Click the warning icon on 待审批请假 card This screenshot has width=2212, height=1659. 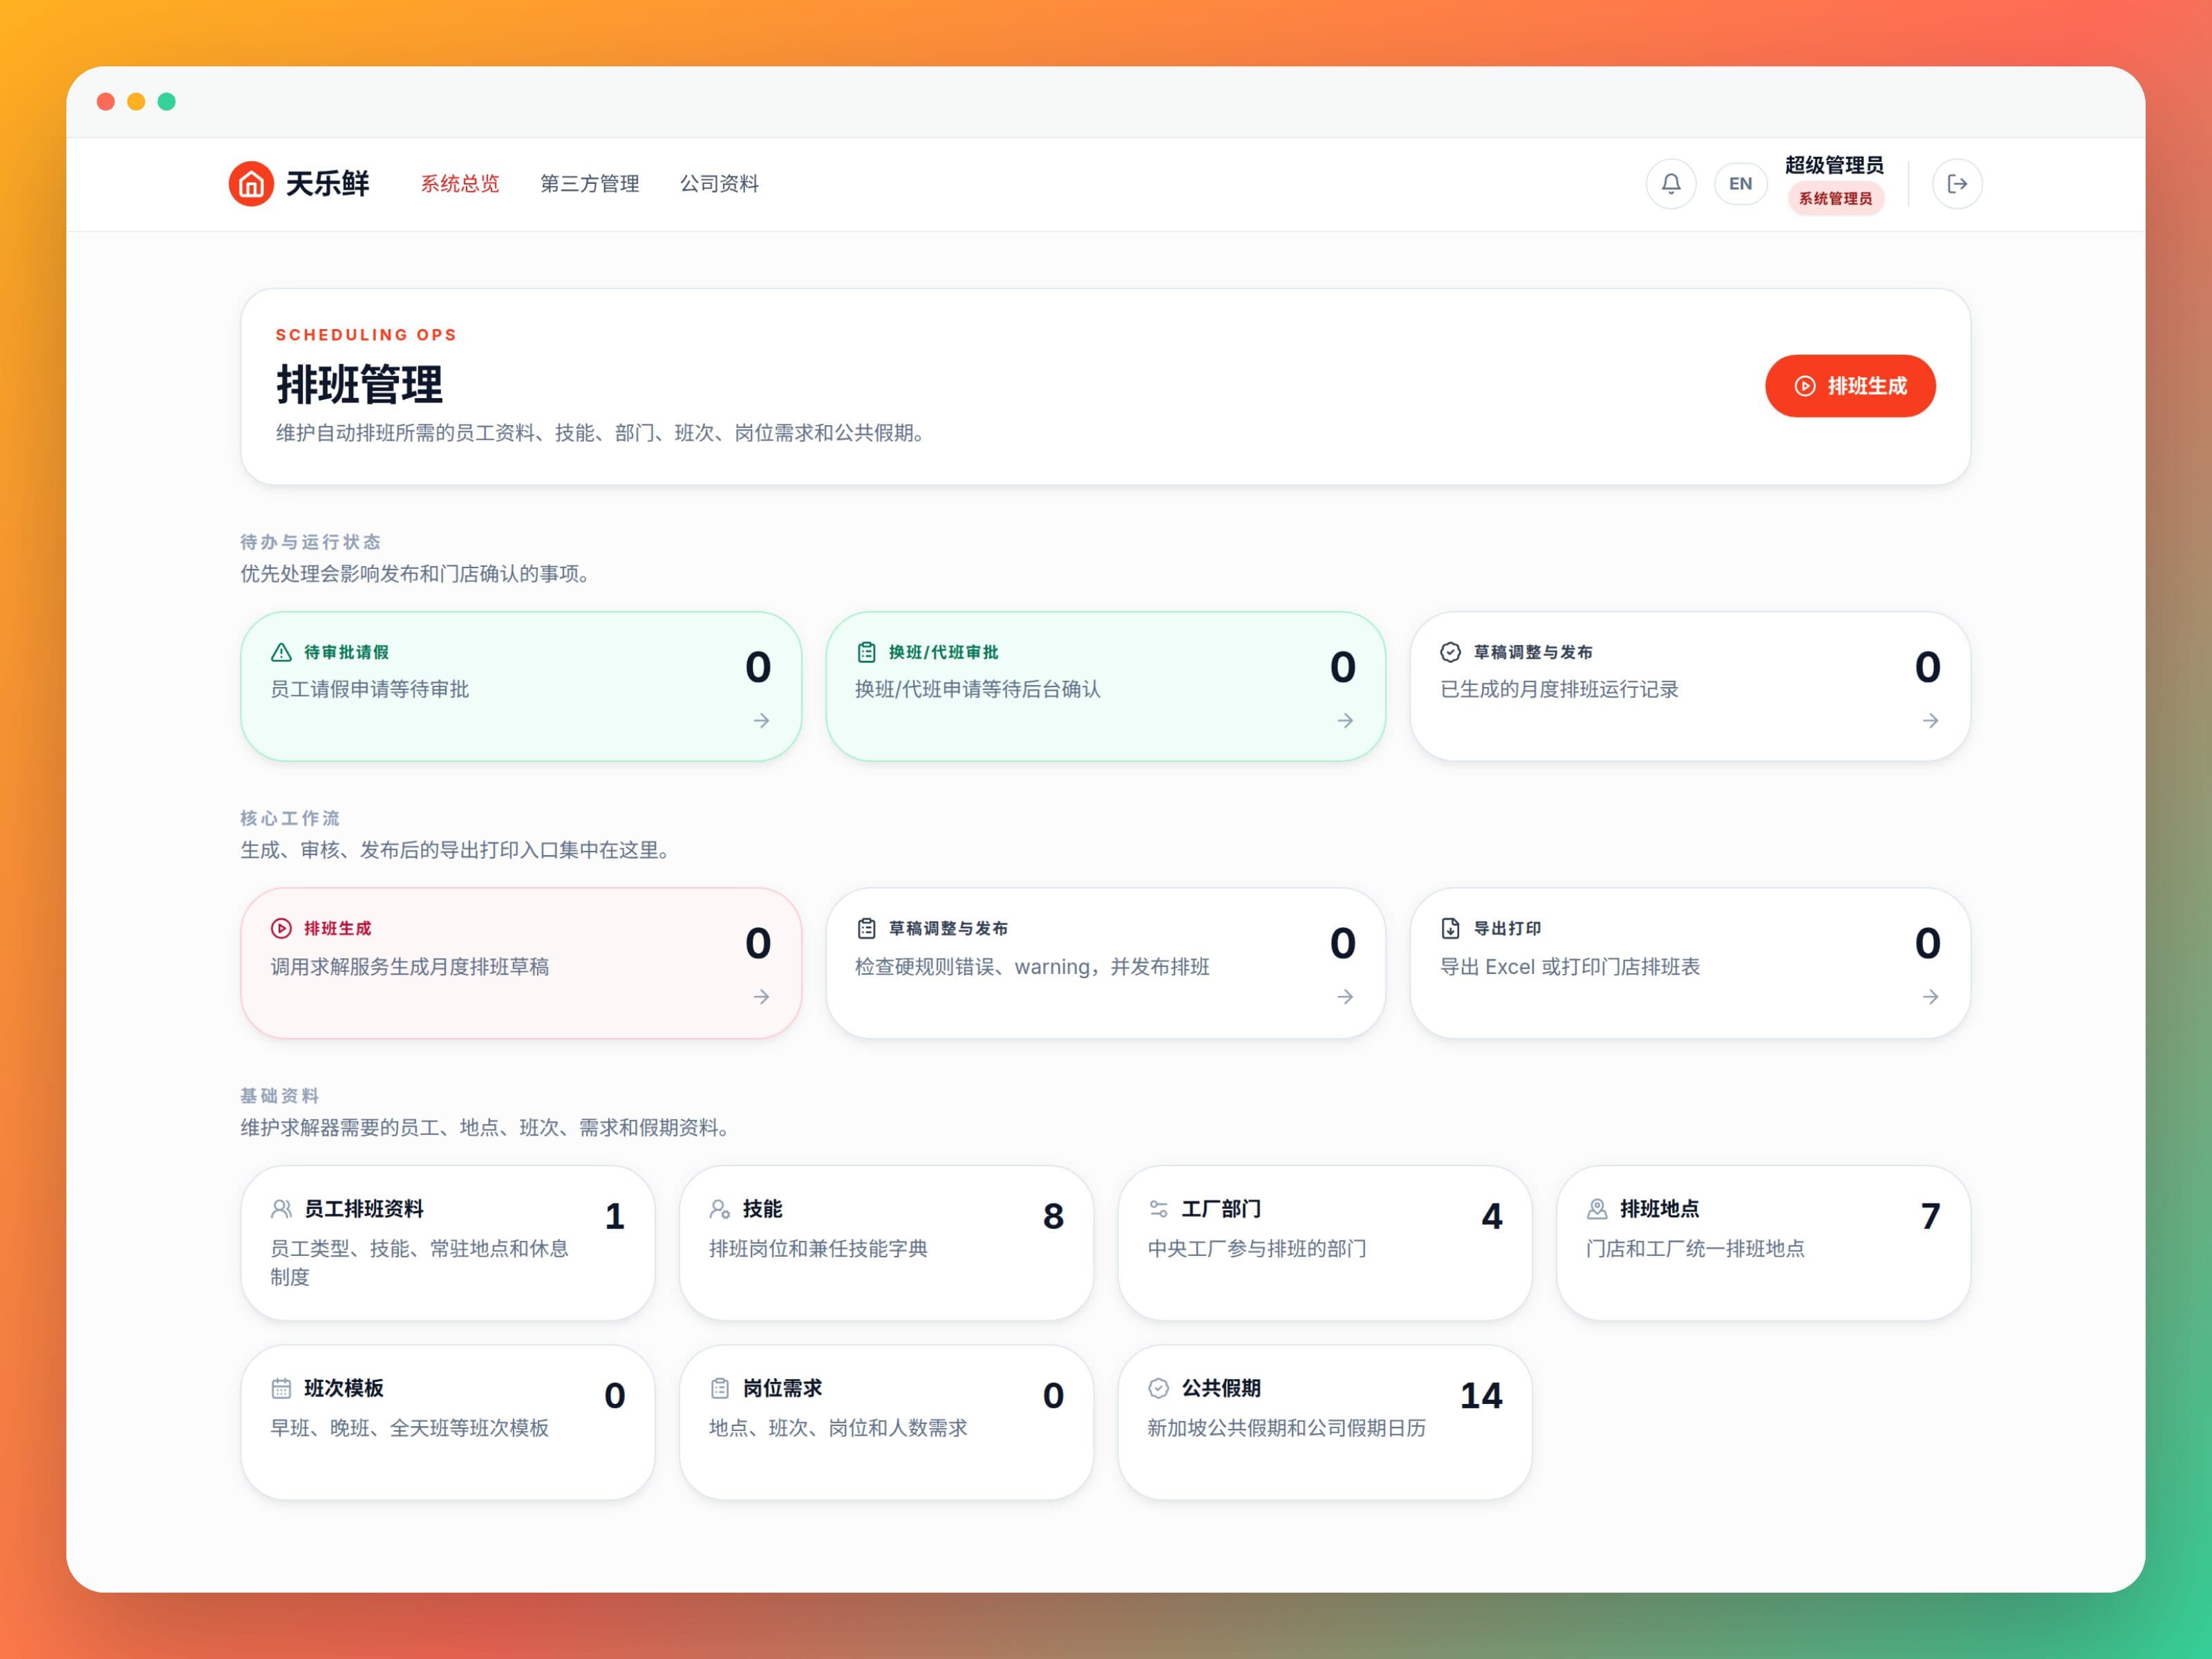click(x=282, y=652)
